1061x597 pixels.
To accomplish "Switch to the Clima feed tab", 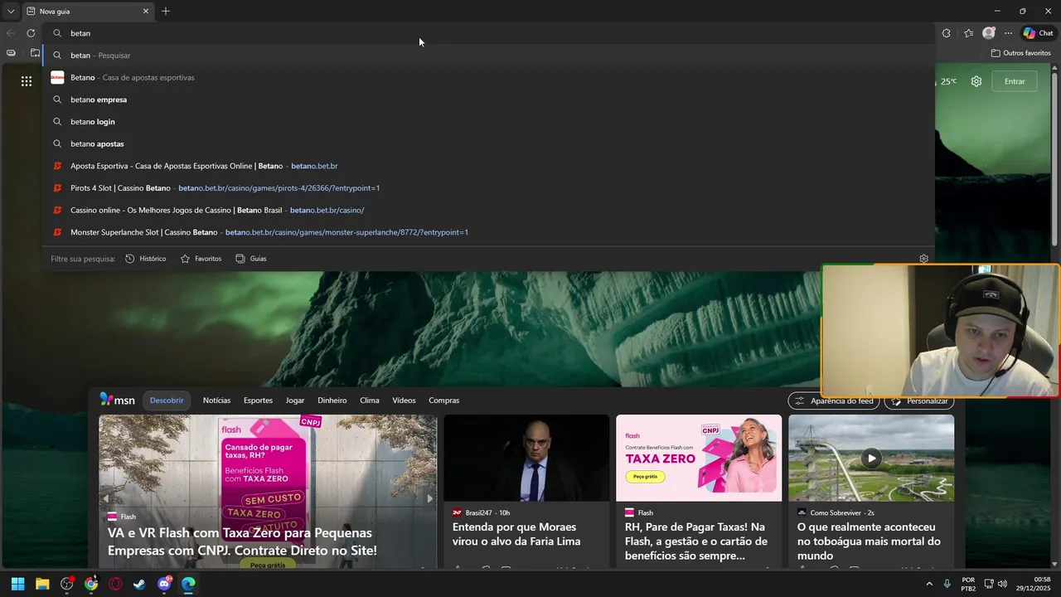I will click(x=370, y=400).
